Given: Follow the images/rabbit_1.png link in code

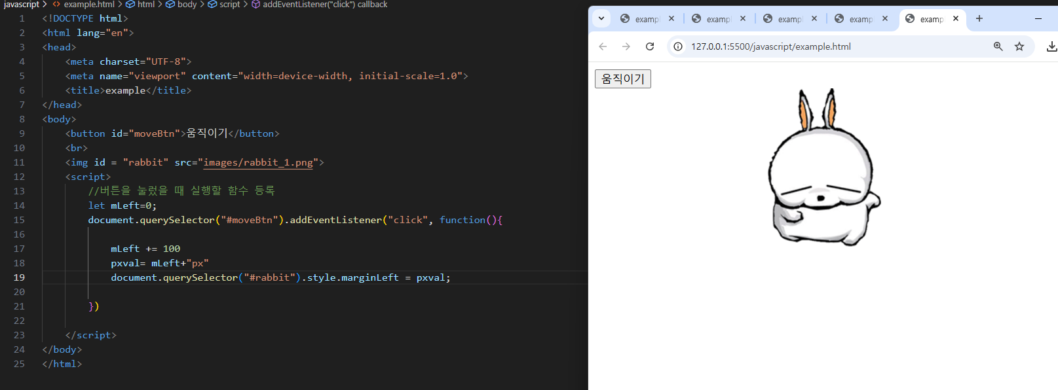Looking at the screenshot, I should (258, 162).
